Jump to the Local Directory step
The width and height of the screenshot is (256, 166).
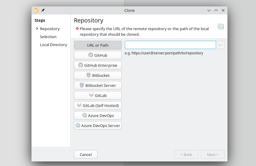tap(54, 45)
